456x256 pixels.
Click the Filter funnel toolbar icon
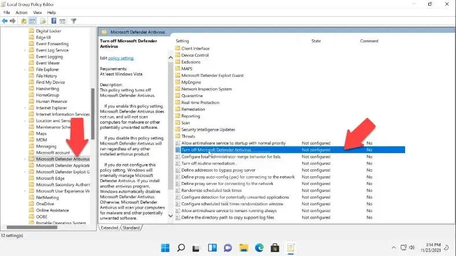73,21
